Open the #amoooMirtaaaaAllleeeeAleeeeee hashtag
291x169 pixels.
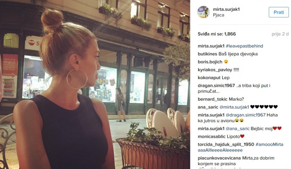click(241, 147)
